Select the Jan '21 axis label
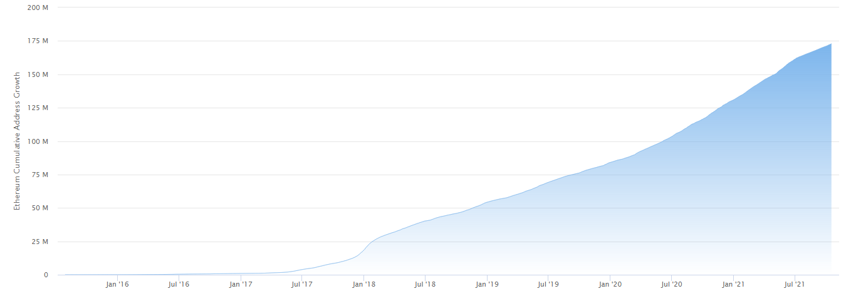Screen dimensions: 841x296 click(733, 284)
